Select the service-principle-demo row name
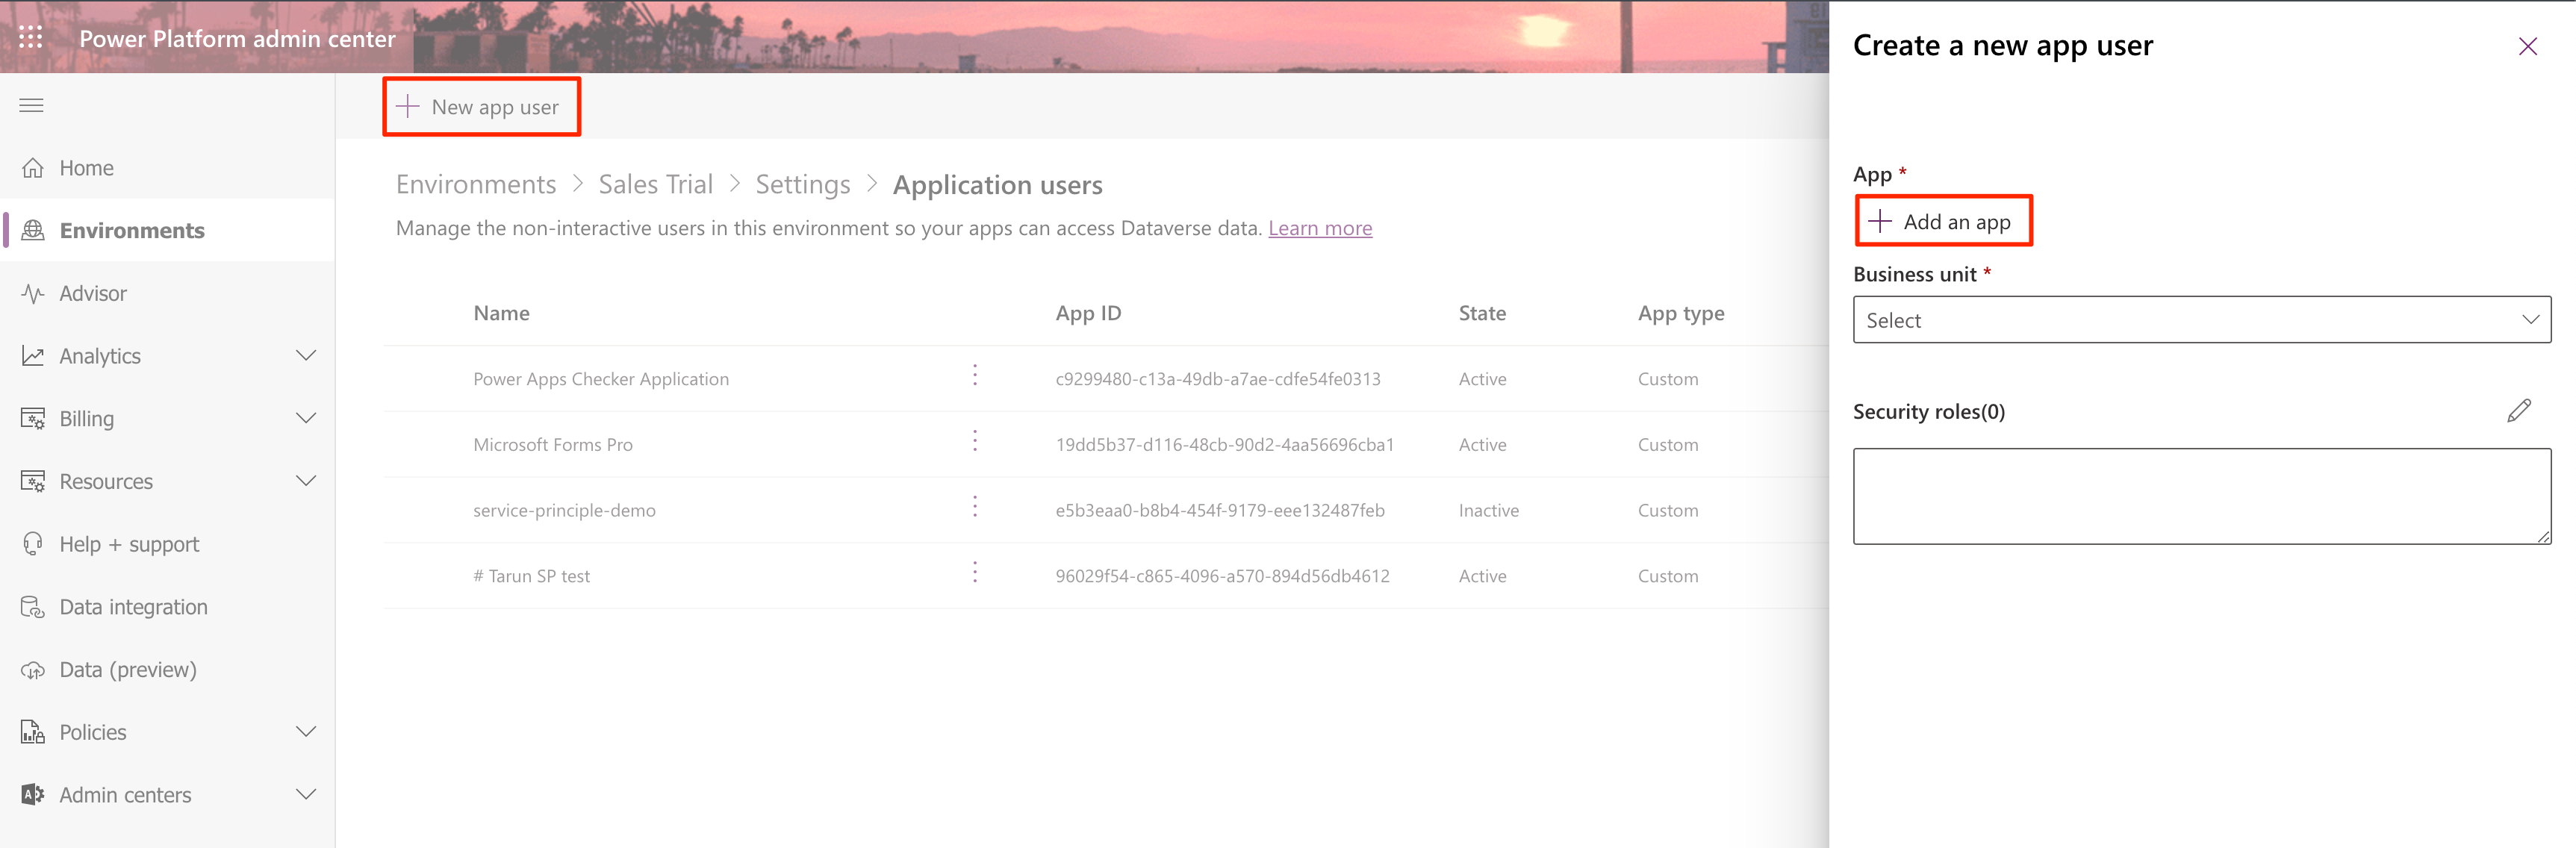The image size is (2576, 848). pyautogui.click(x=564, y=510)
